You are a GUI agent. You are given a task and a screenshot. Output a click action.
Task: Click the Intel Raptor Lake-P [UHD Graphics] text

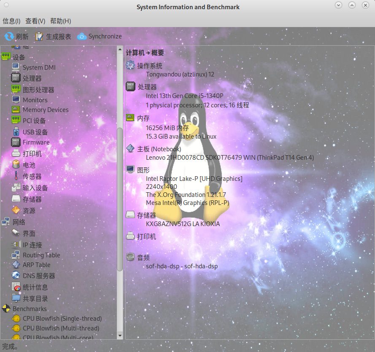[x=194, y=179]
